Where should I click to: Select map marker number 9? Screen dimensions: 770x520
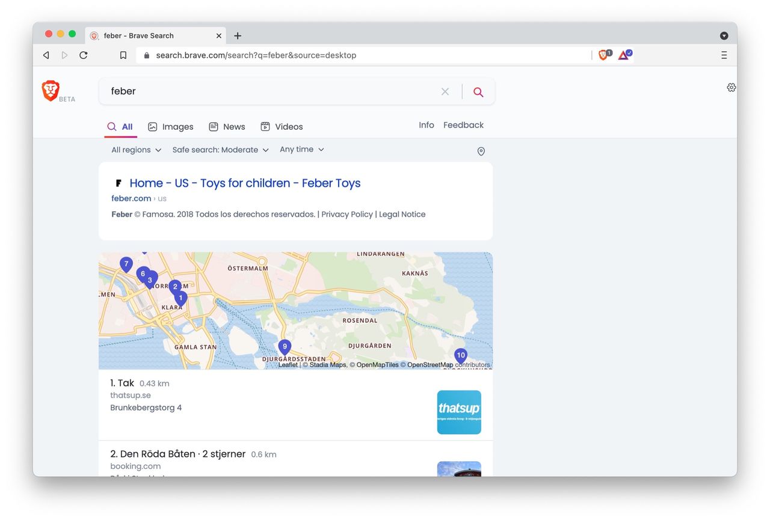[285, 347]
